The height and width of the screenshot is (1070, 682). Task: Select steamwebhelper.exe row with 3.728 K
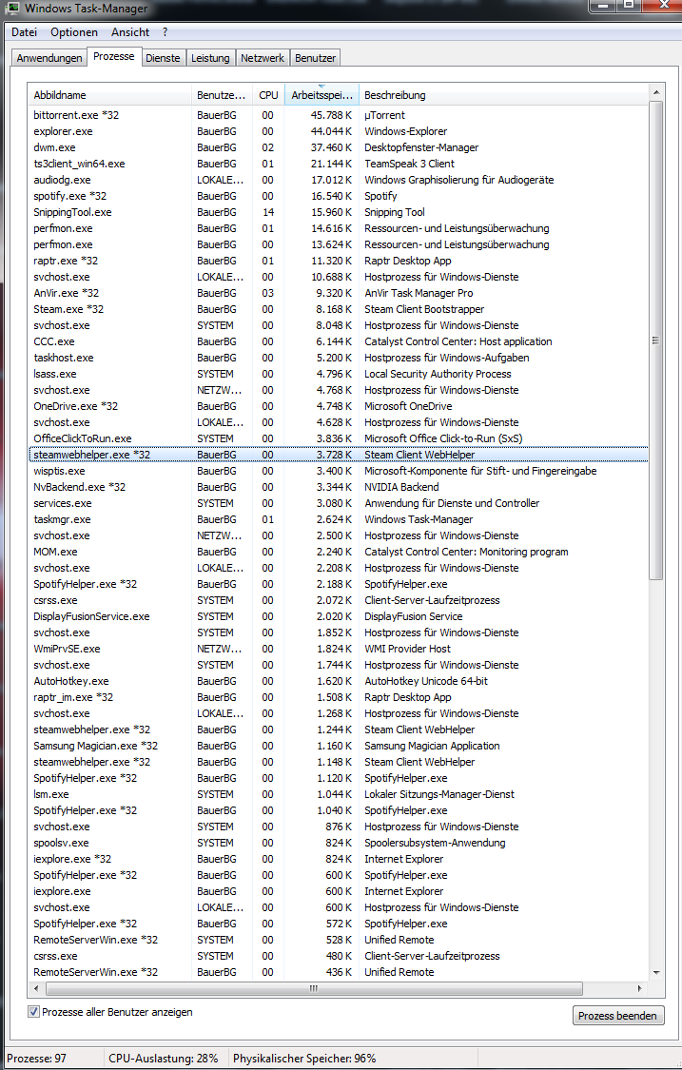coord(338,455)
